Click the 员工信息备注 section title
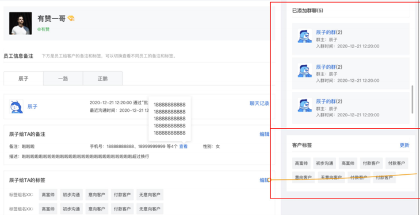Screen dimensions: 420x215 coord(18,56)
